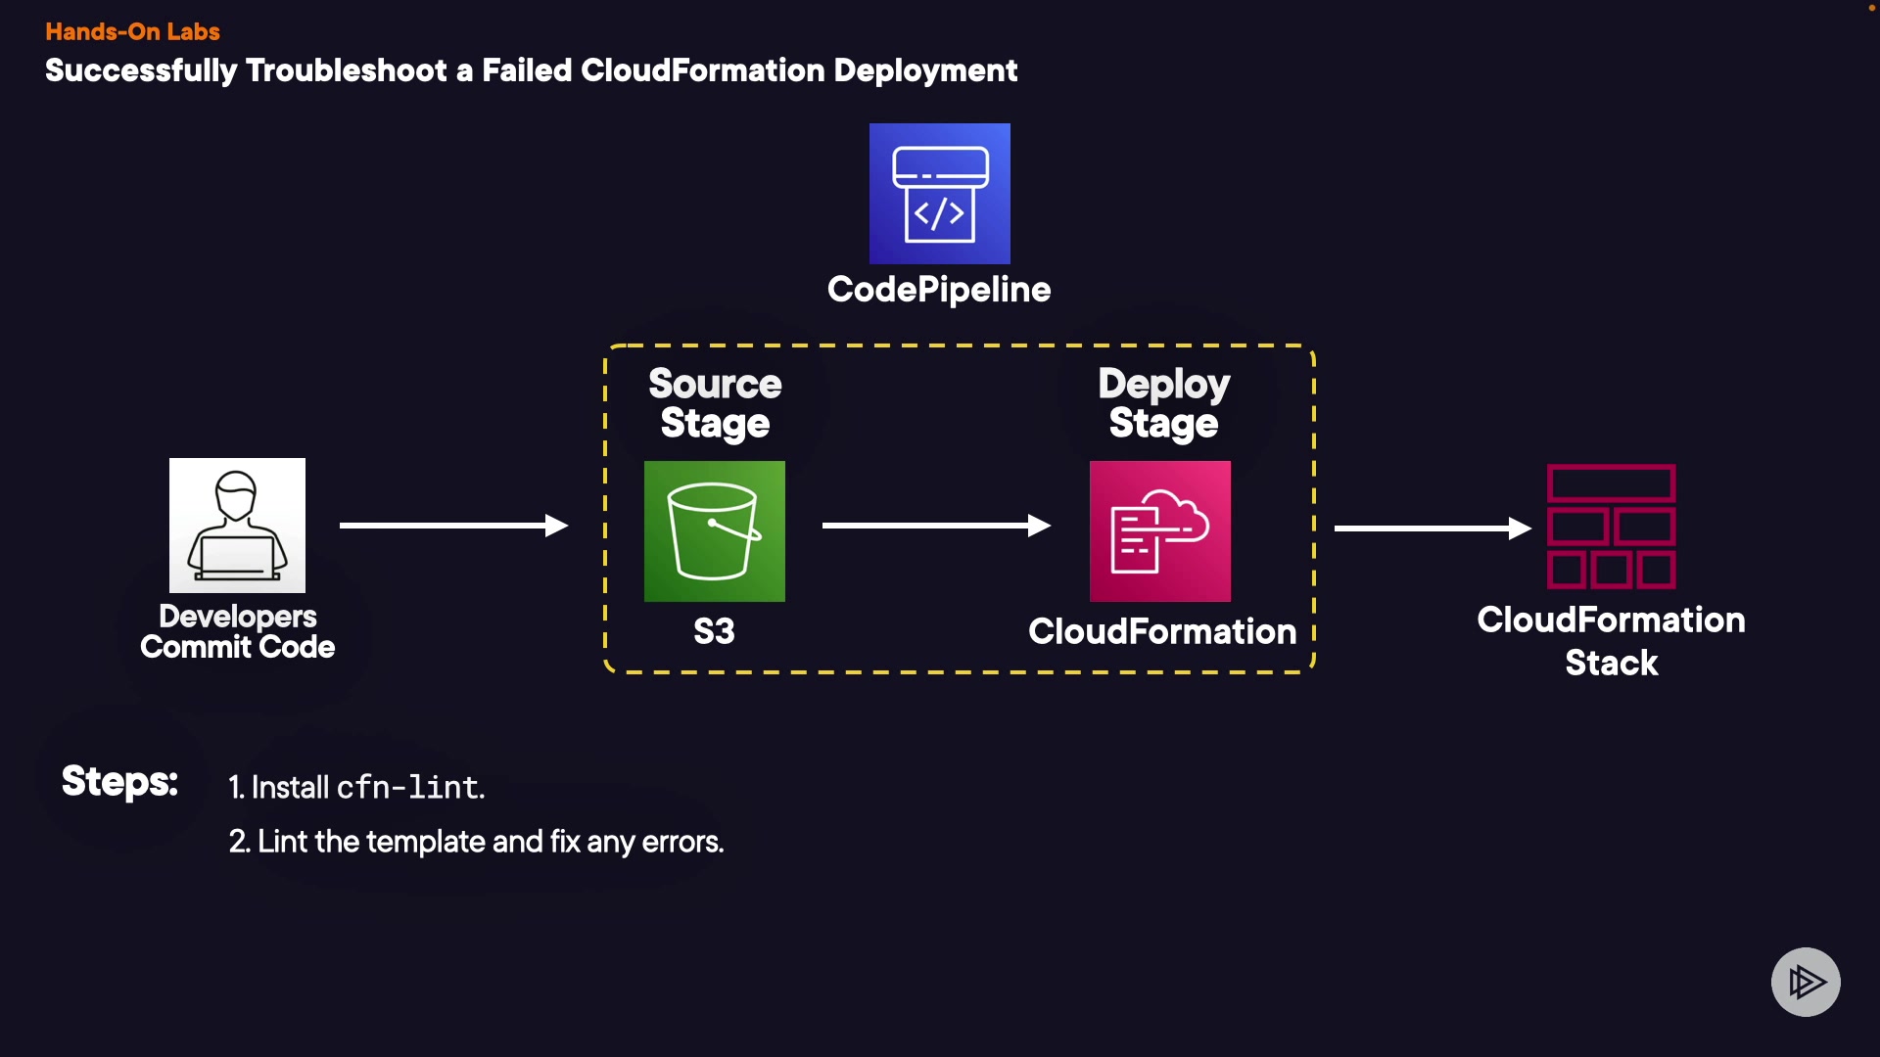Click the Steps: heading
The image size is (1880, 1057).
[x=119, y=781]
